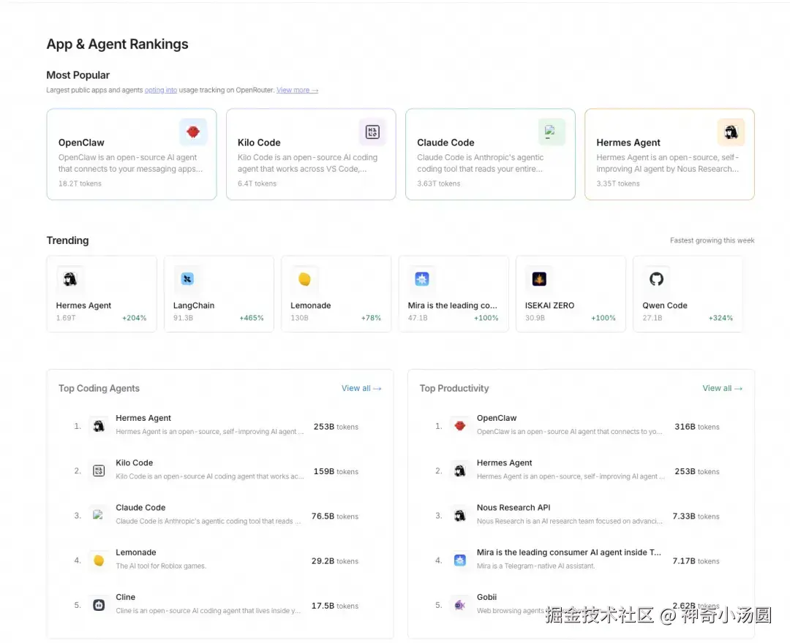Click Hermes Agent icon in Top Coding Agents

click(x=99, y=426)
